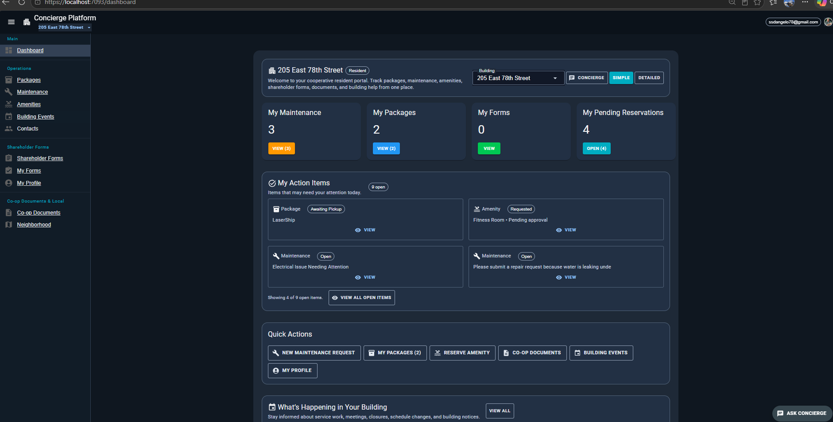Image resolution: width=833 pixels, height=422 pixels.
Task: Go back using the browser back arrow
Action: pos(6,2)
